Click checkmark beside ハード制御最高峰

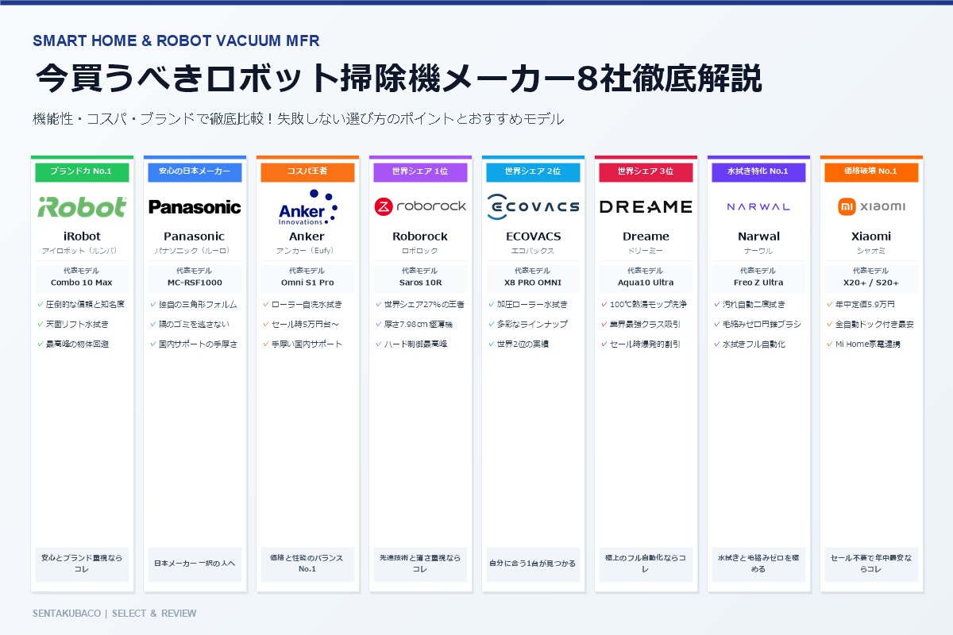pos(379,344)
